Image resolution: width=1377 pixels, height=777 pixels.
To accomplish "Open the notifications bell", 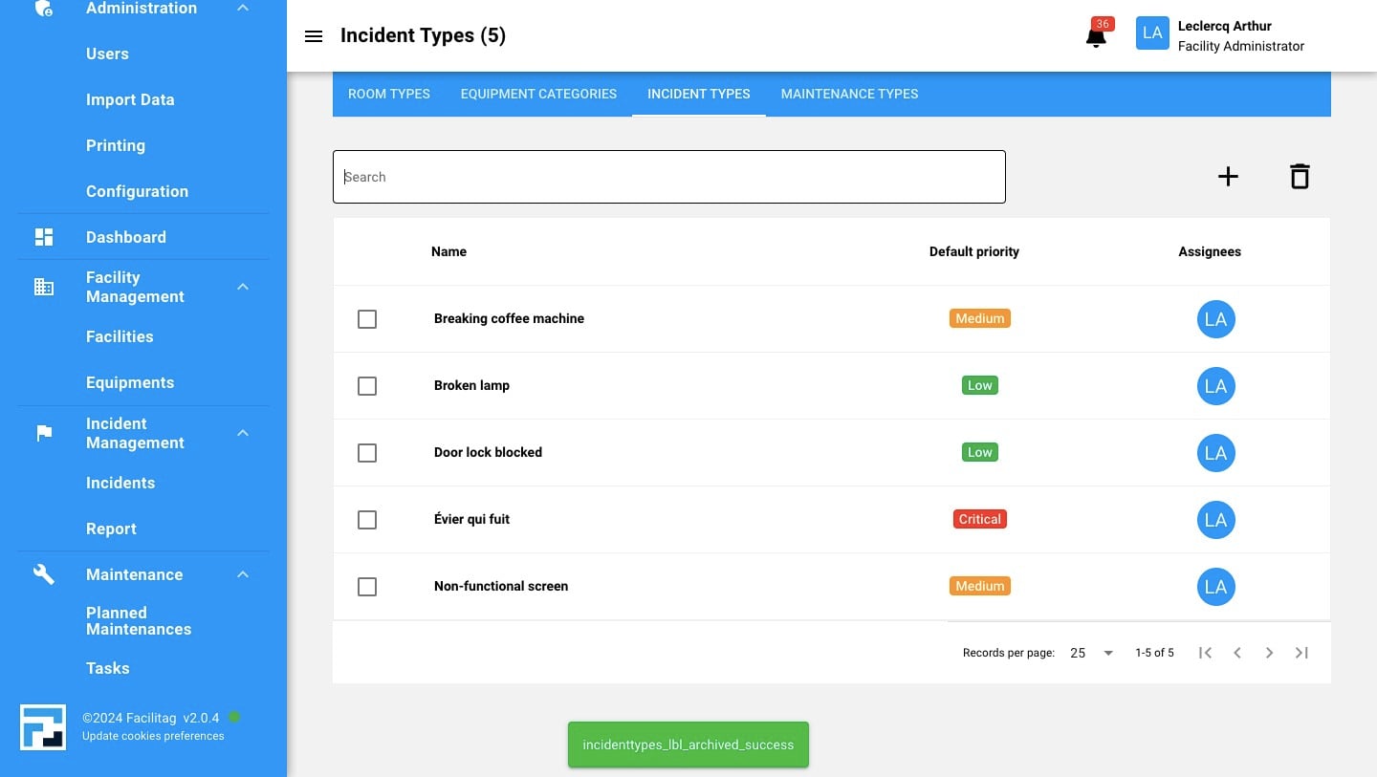I will point(1096,36).
